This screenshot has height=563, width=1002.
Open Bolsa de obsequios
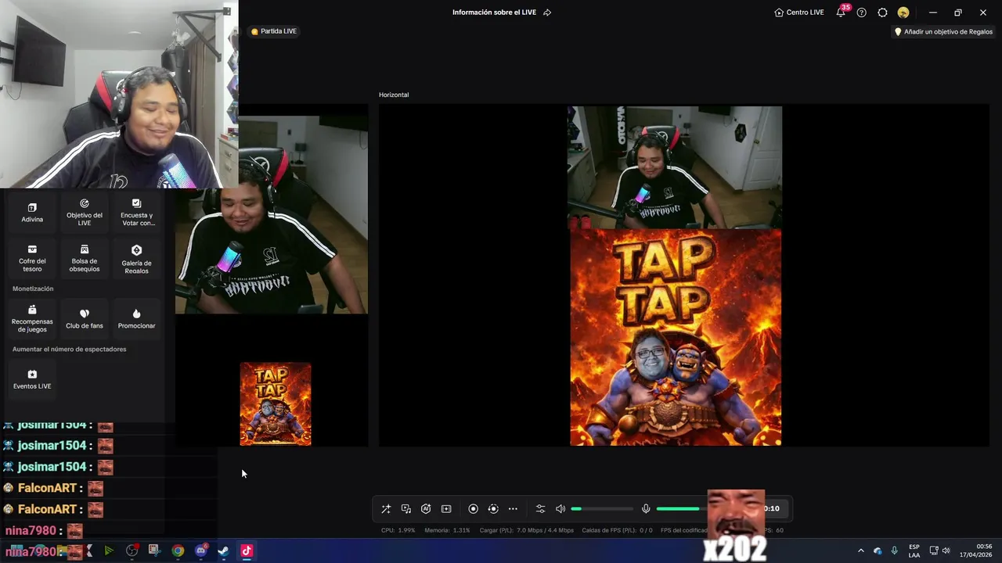tap(85, 258)
